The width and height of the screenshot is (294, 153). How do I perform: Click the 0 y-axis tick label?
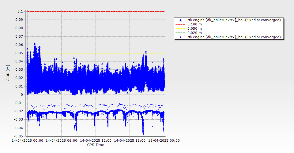(x=22, y=95)
